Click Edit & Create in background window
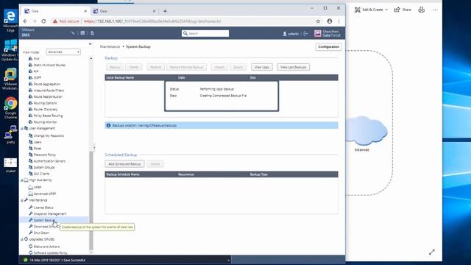This screenshot has width=471, height=265. [371, 10]
